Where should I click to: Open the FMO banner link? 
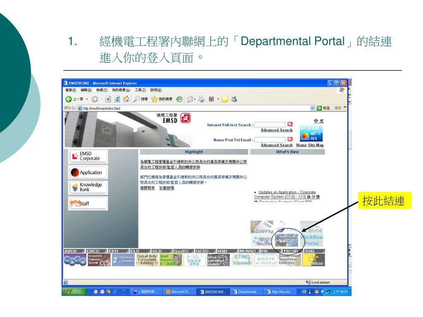(x=195, y=260)
